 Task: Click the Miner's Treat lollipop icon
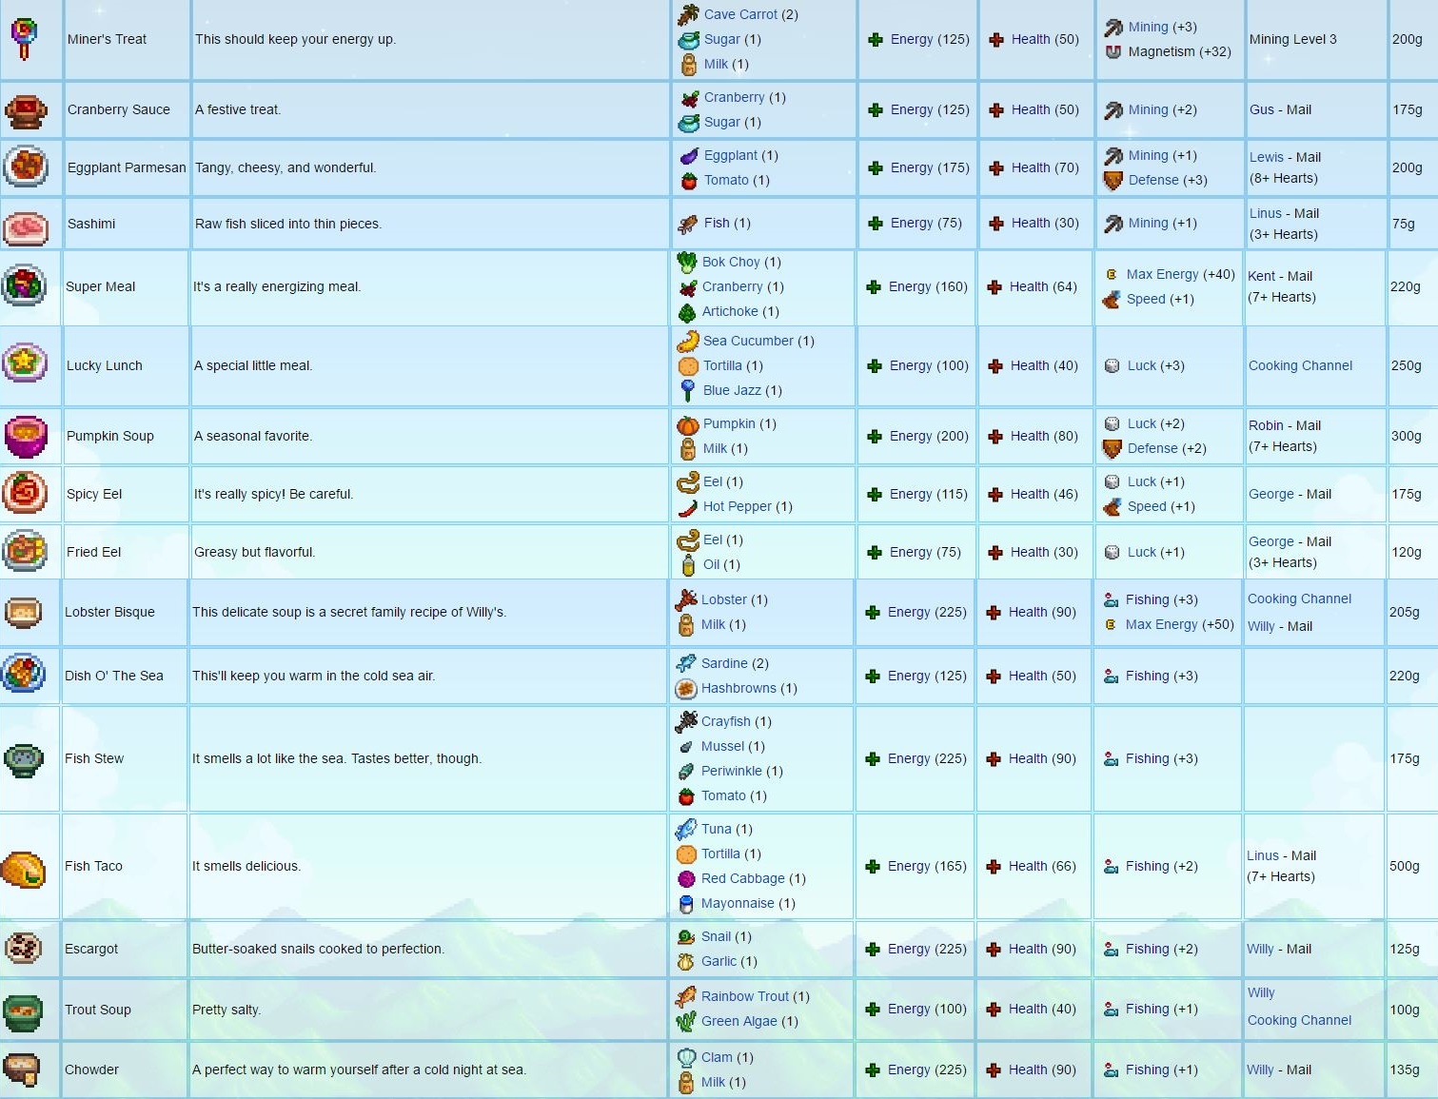[24, 39]
